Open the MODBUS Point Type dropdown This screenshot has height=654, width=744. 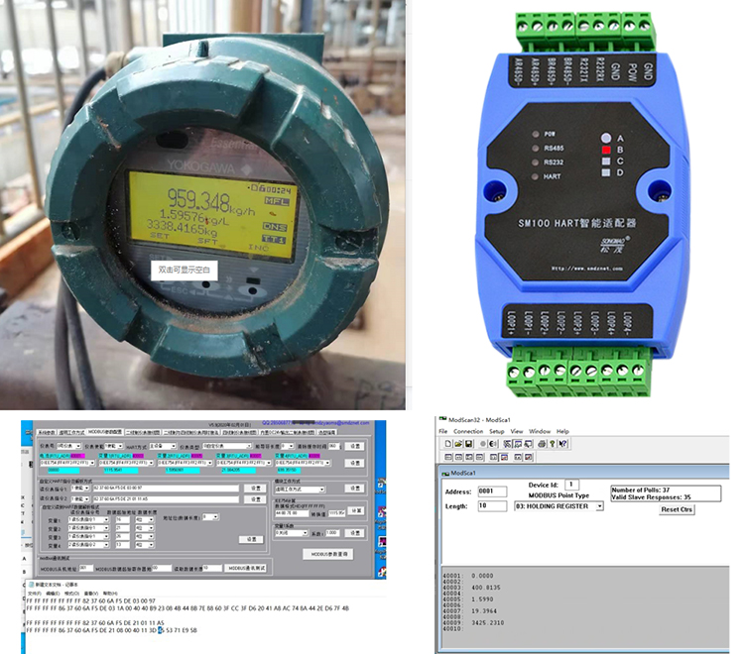(599, 506)
